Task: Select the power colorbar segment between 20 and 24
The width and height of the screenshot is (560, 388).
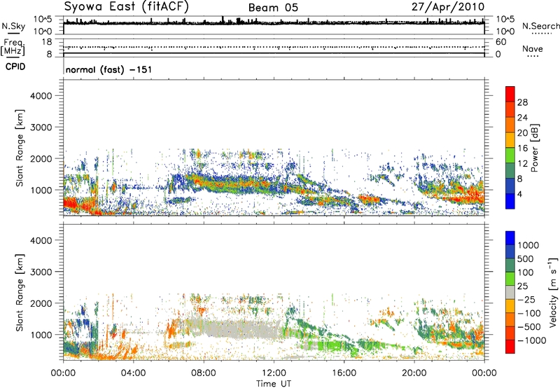Action: tap(510, 125)
